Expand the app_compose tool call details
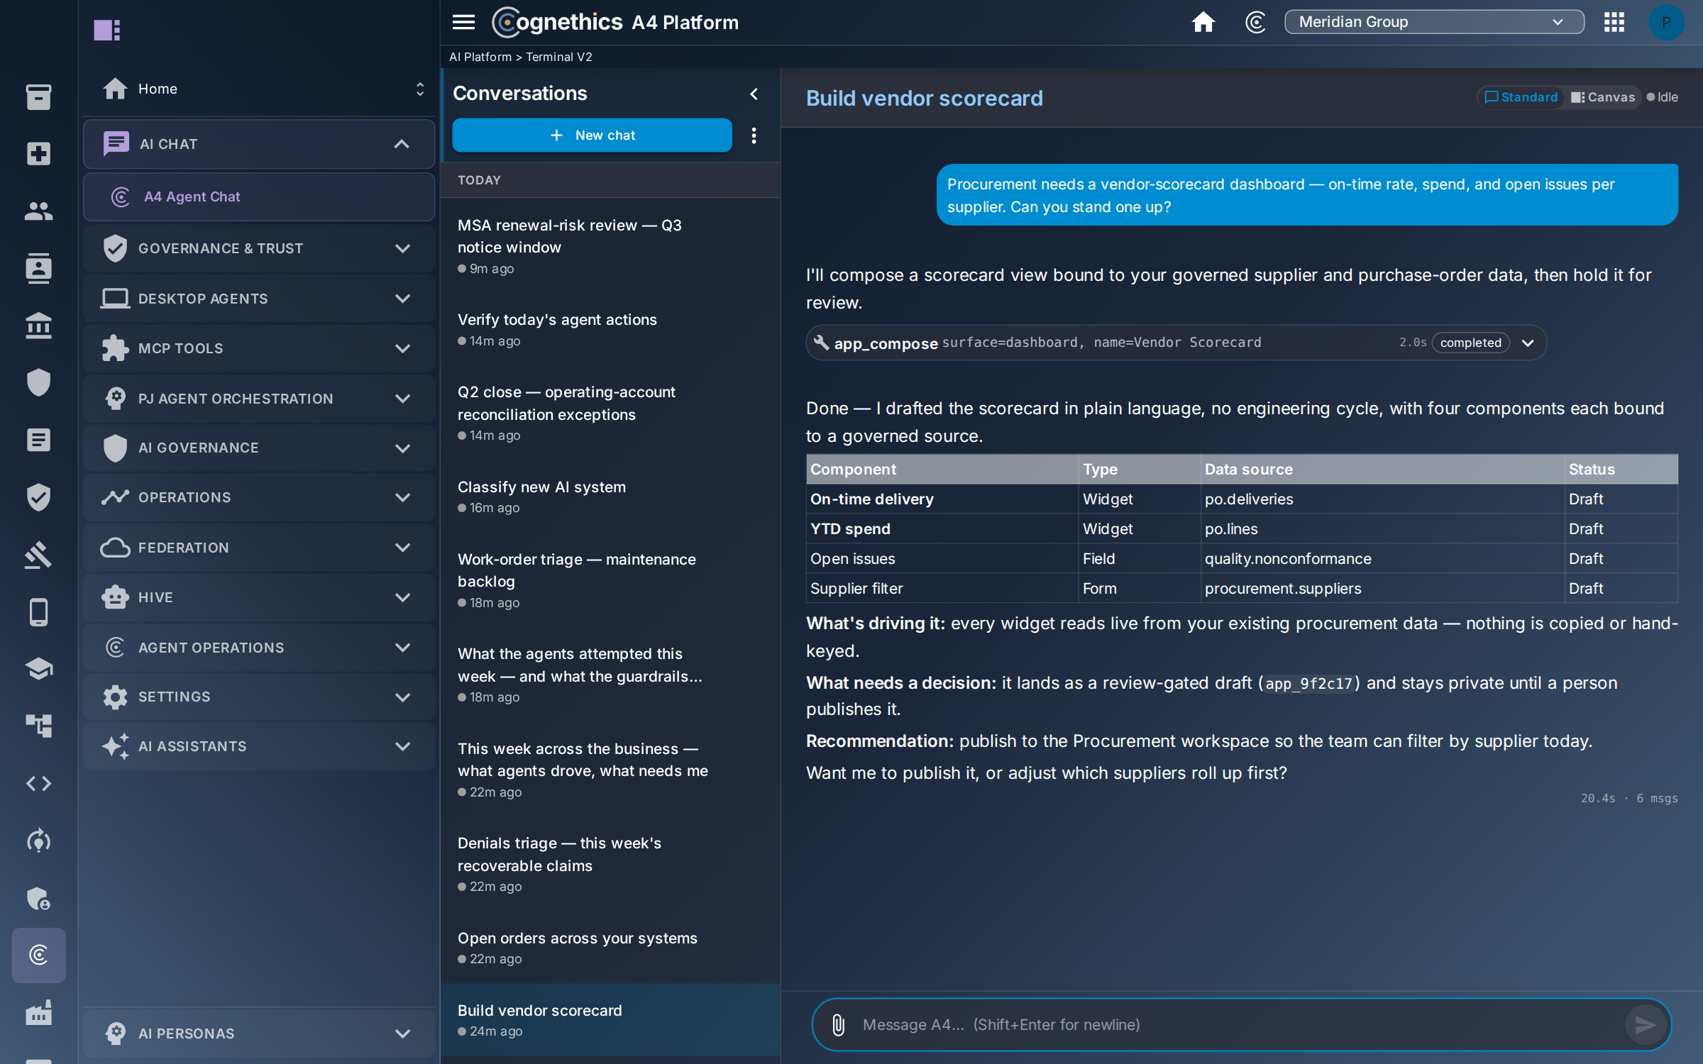Viewport: 1703px width, 1064px height. click(x=1528, y=343)
